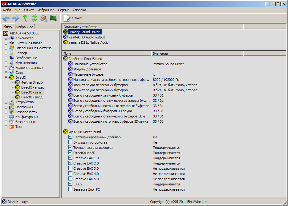Open the Справка menu
Screen dimensions: 288x206
point(79,10)
